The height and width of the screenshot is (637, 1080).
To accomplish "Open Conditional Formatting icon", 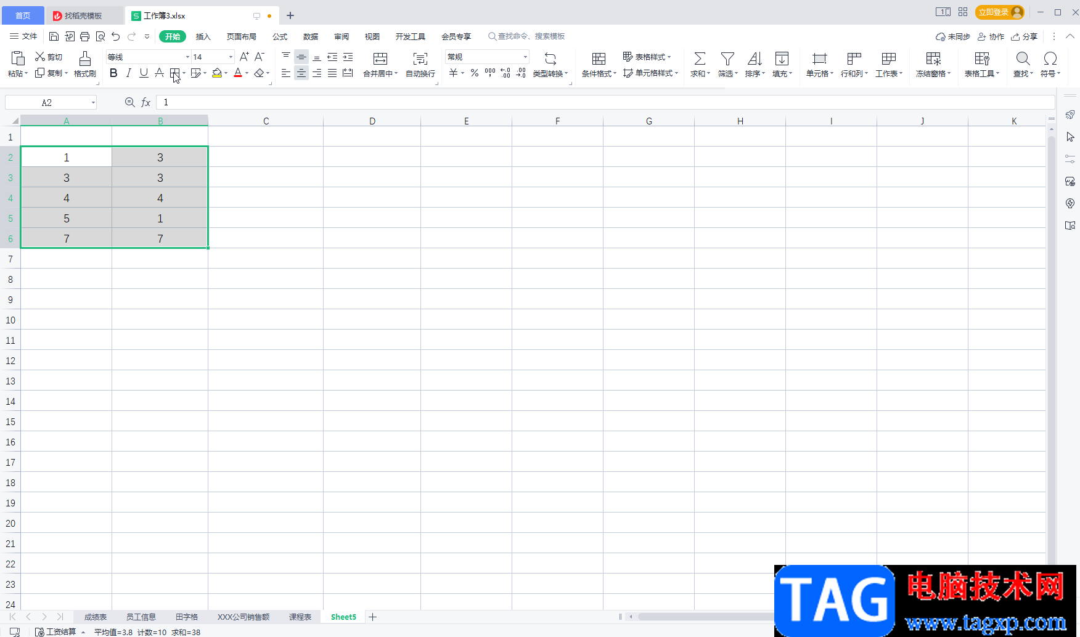I will [x=599, y=59].
